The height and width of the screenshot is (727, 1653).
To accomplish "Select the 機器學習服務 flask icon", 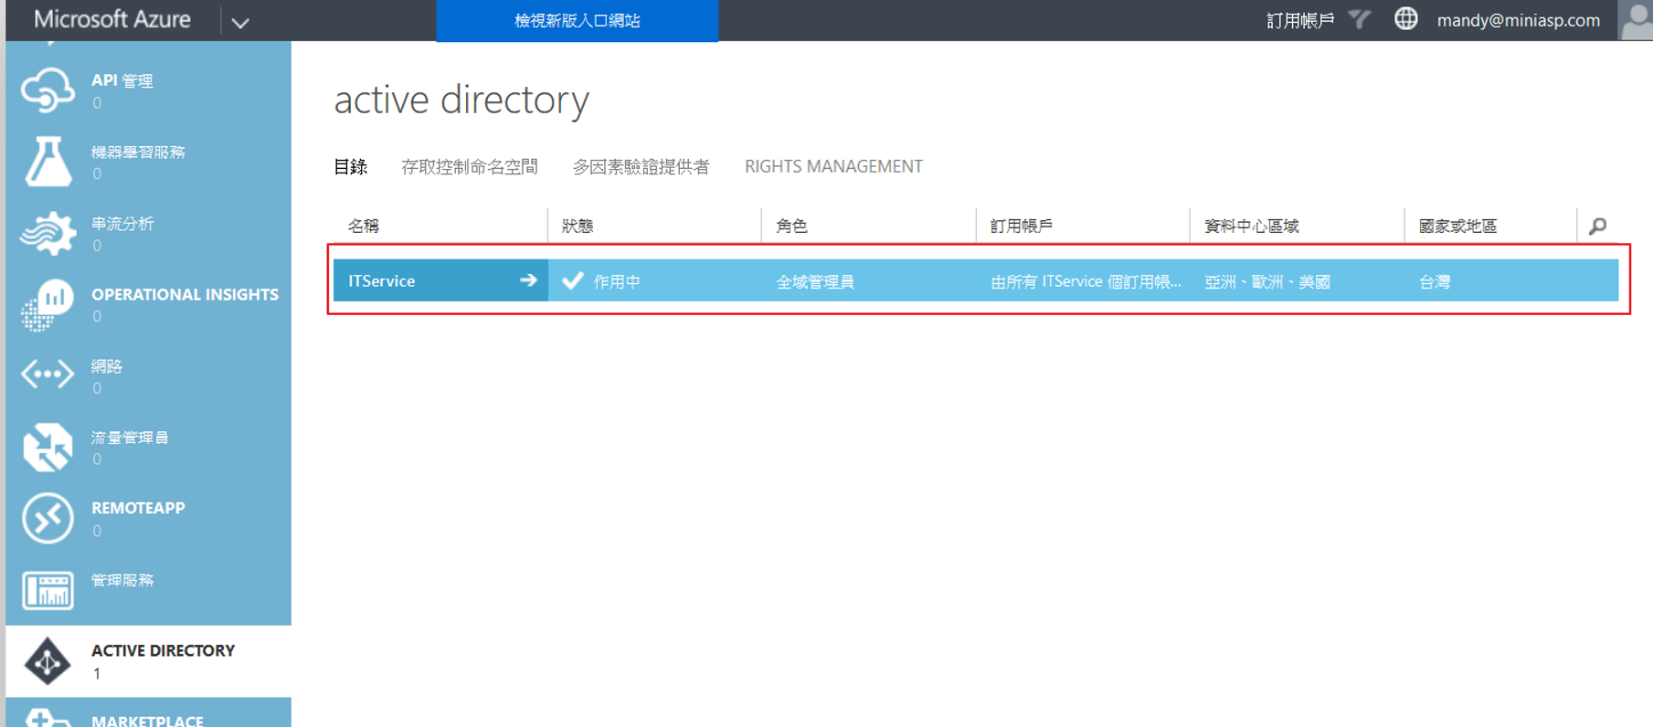I will pyautogui.click(x=48, y=161).
